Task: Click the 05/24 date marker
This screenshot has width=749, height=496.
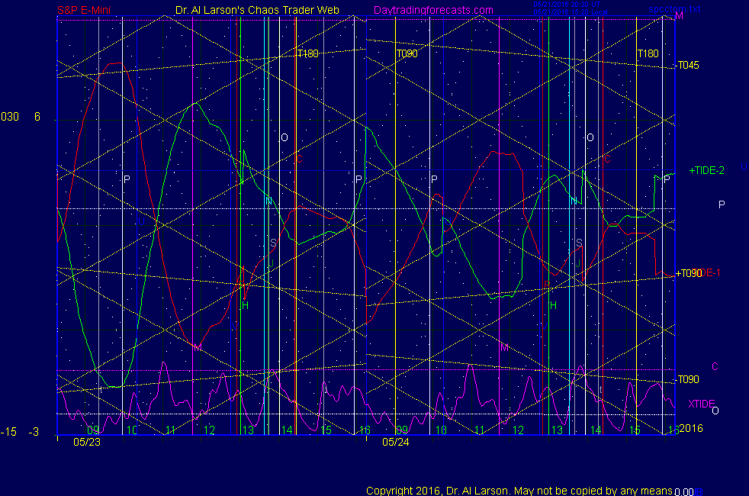Action: pos(396,441)
